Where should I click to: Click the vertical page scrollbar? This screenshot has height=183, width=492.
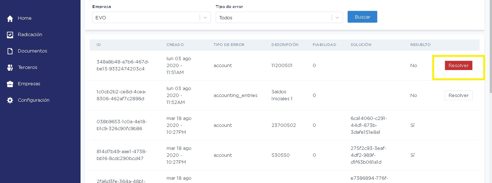pyautogui.click(x=490, y=91)
